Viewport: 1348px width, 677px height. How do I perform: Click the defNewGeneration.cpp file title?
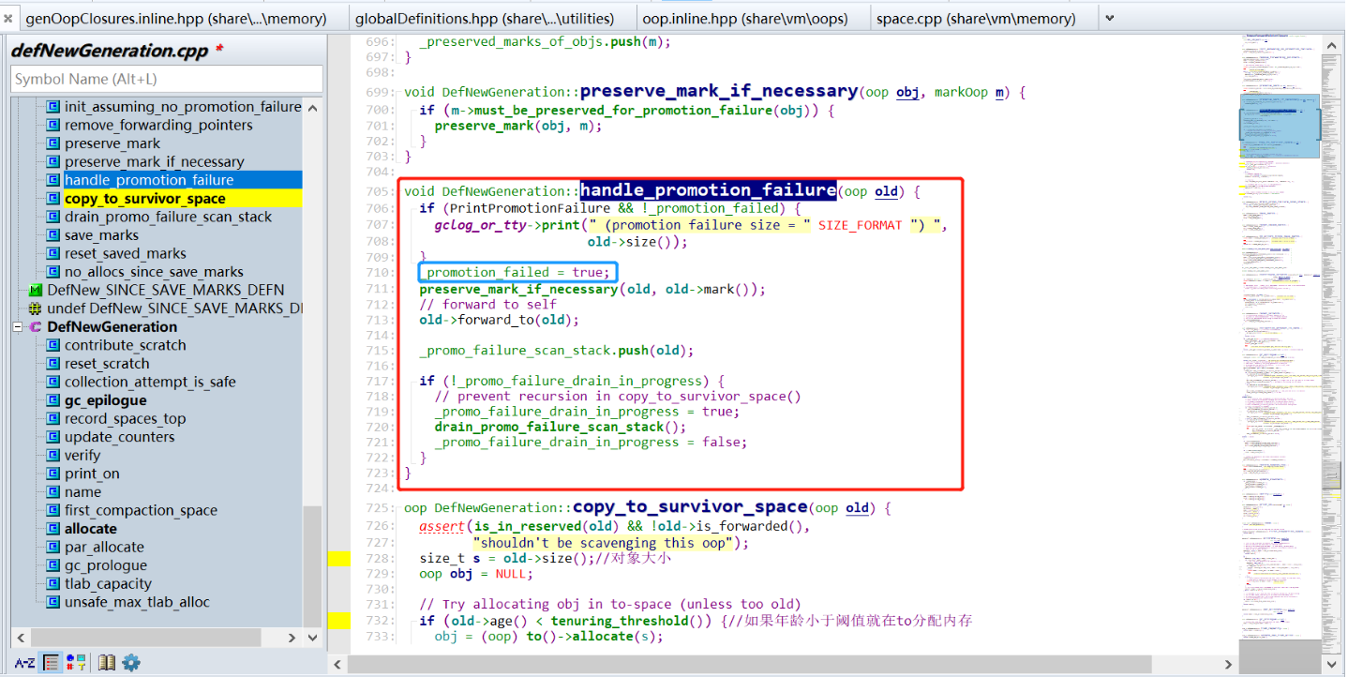point(111,51)
